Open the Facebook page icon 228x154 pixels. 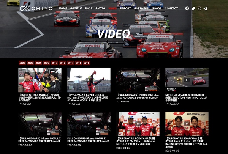point(187,8)
